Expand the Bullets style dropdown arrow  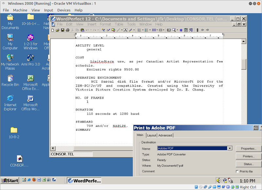(150, 30)
